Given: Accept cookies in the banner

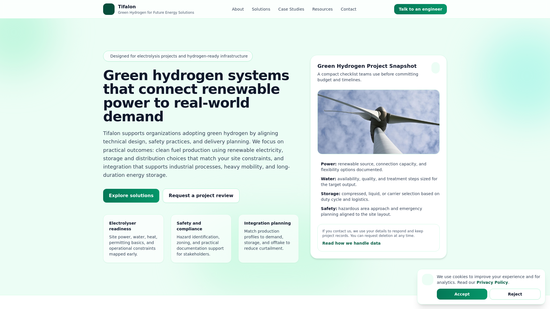Looking at the screenshot, I should pyautogui.click(x=462, y=294).
